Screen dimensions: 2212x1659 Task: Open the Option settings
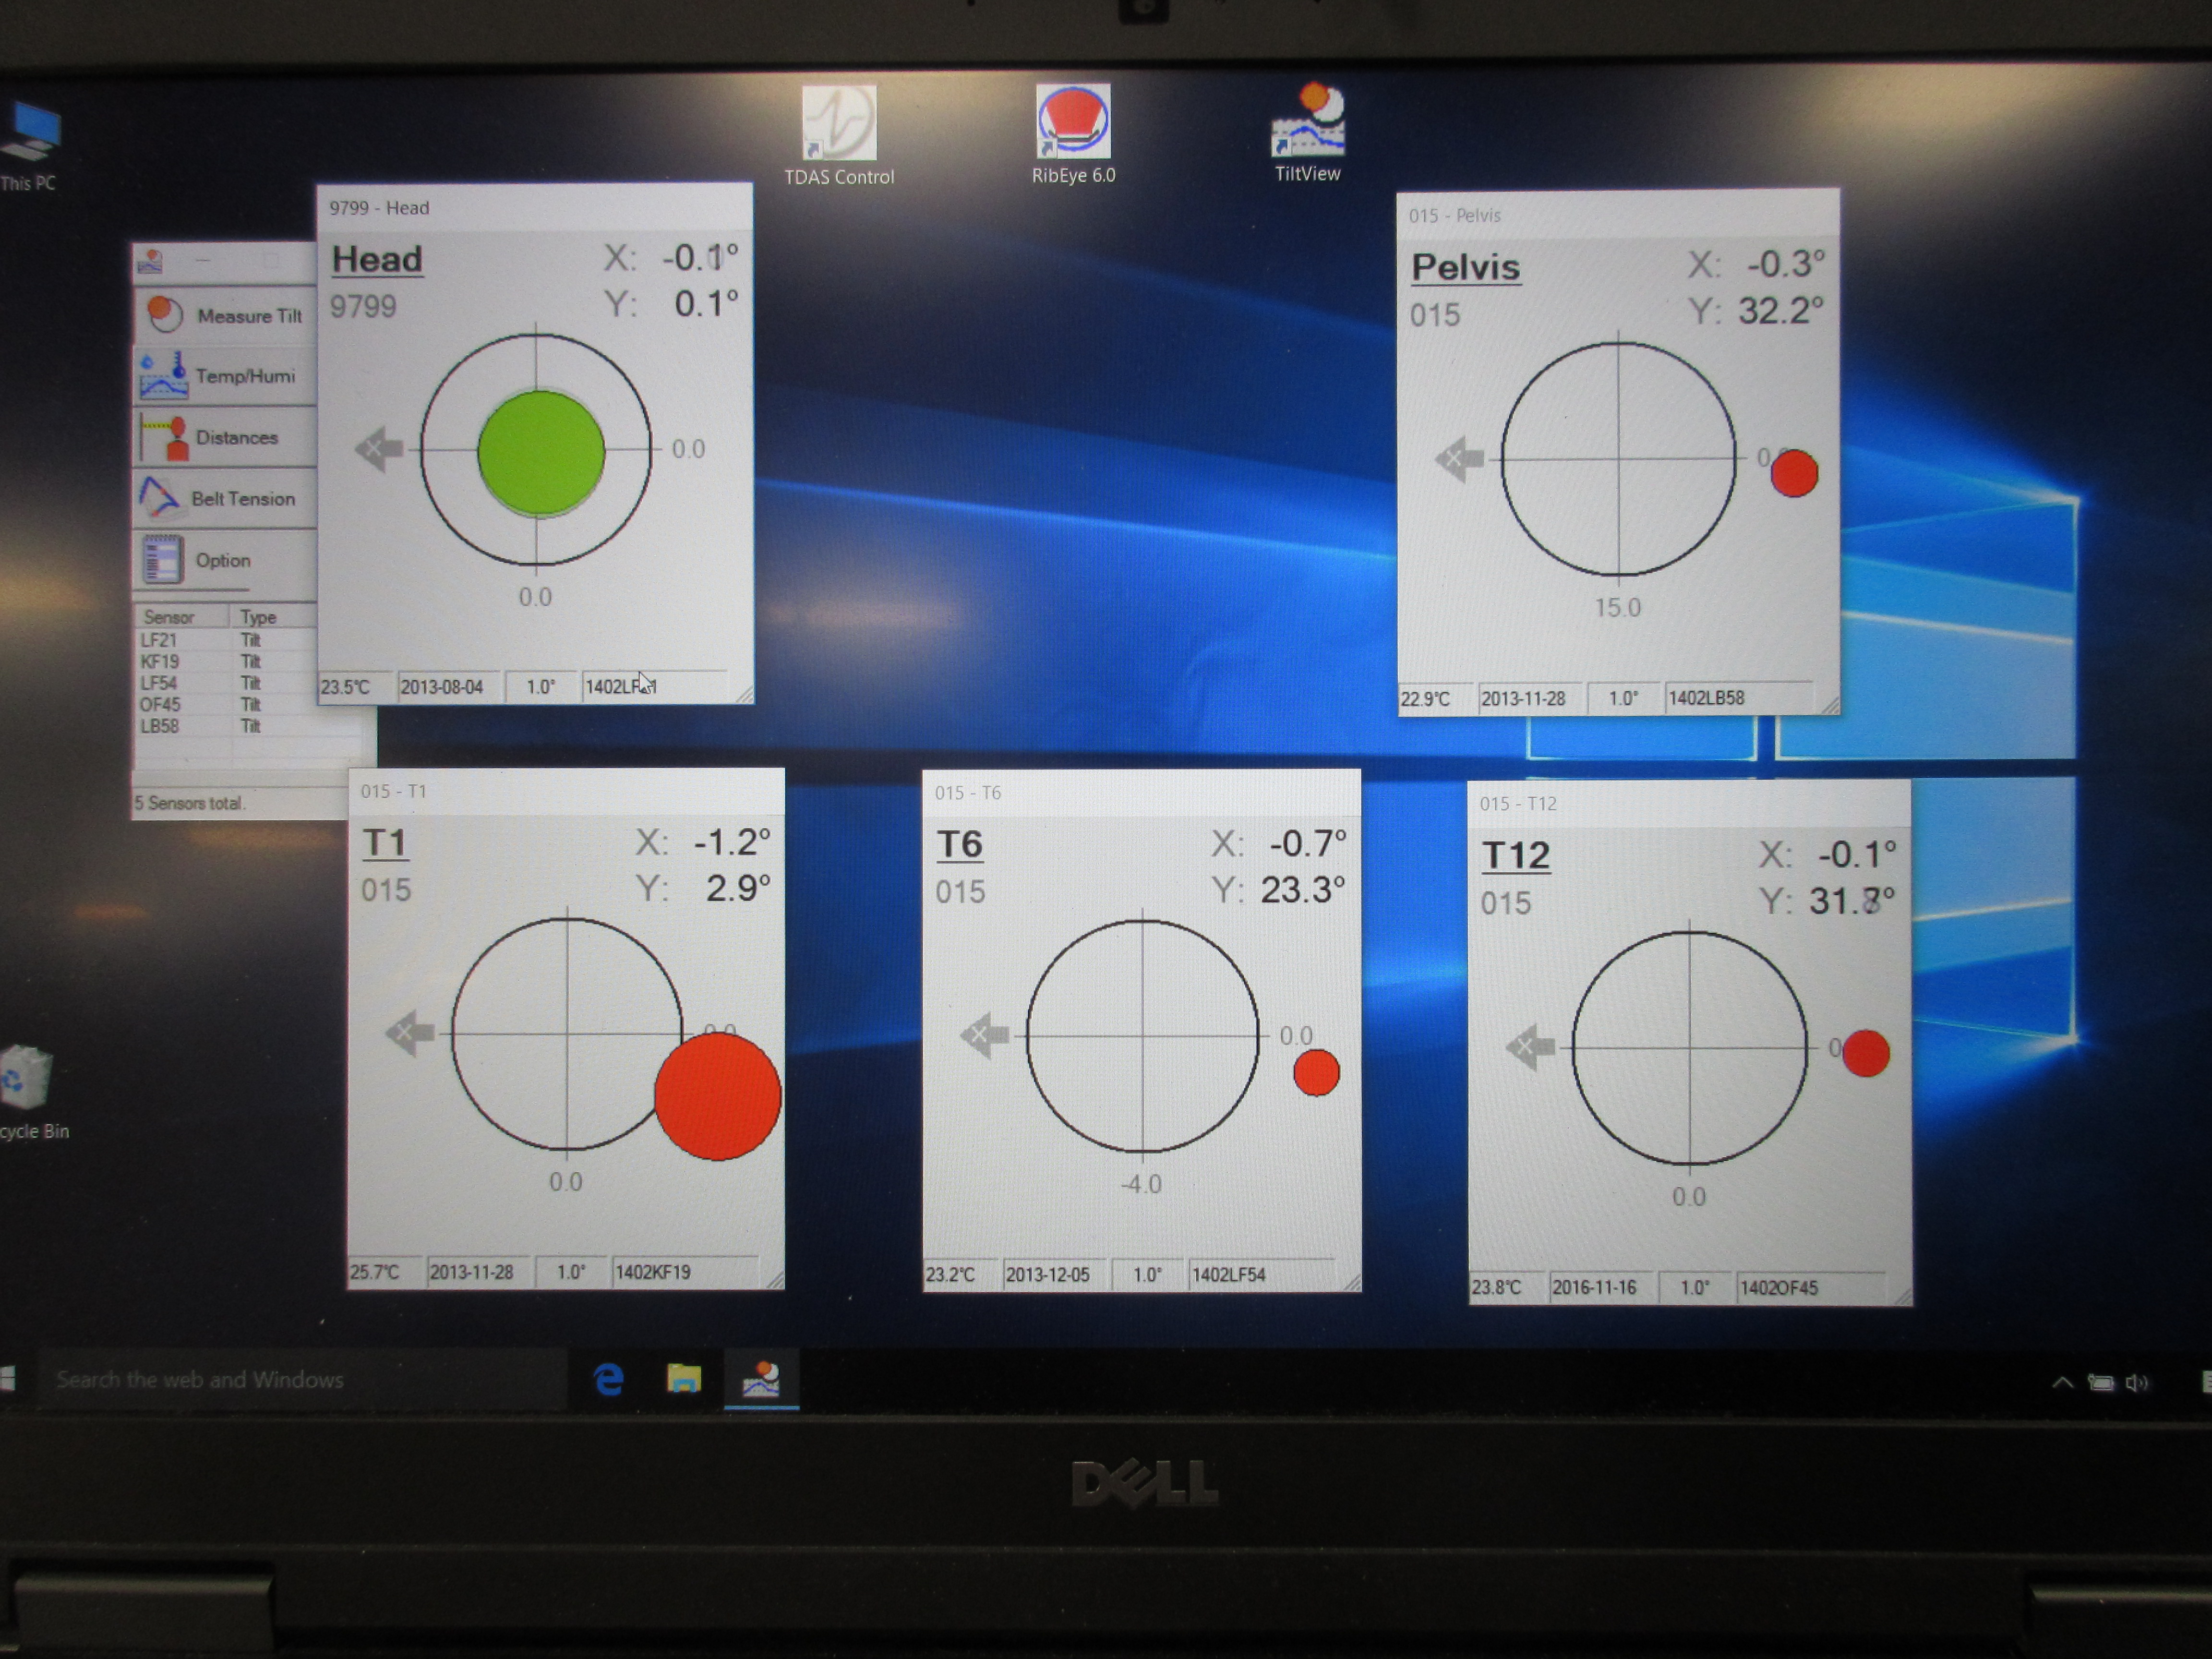pyautogui.click(x=225, y=560)
